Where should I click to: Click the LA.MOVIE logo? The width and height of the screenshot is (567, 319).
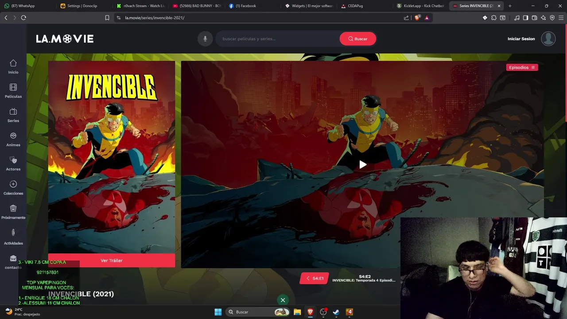pyautogui.click(x=65, y=39)
